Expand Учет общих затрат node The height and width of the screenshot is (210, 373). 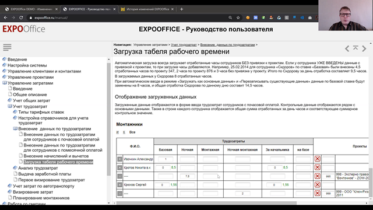(10, 100)
